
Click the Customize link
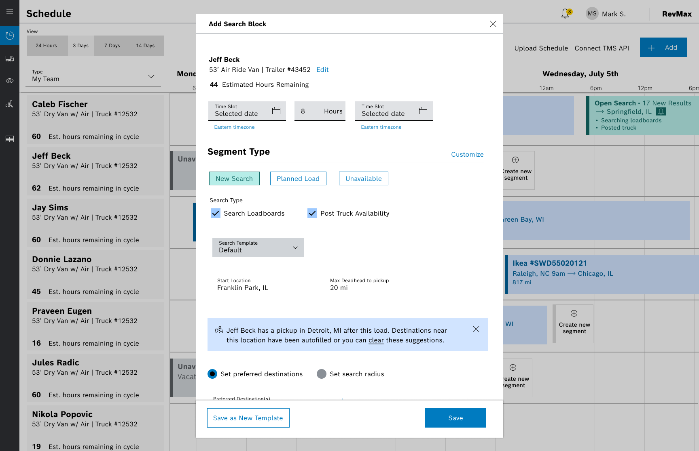tap(467, 154)
